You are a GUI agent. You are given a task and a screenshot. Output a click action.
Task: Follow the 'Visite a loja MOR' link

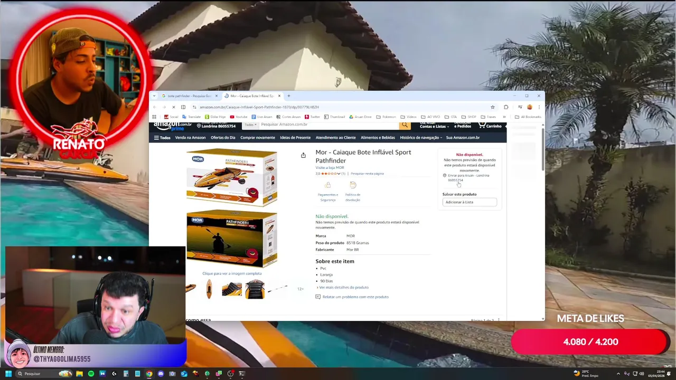(x=330, y=168)
